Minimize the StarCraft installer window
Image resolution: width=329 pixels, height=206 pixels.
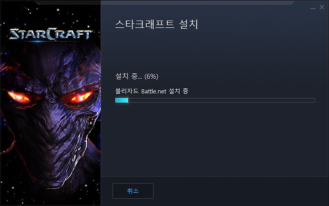[x=313, y=8]
